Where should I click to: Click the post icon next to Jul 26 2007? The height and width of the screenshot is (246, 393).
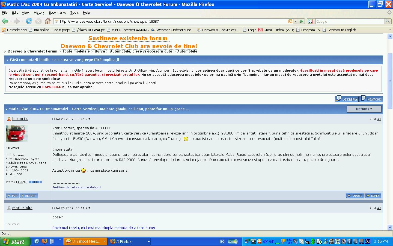tap(53, 208)
